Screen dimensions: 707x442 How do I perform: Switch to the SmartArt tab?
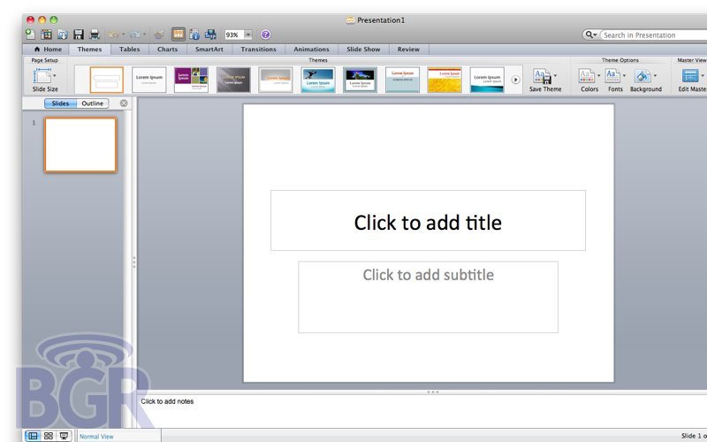(x=209, y=50)
